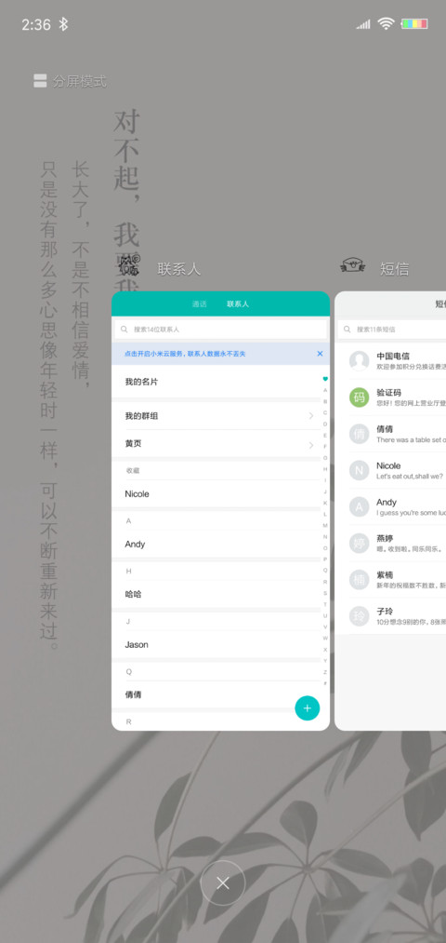Tap the split-screen mode icon
The height and width of the screenshot is (943, 446).
click(40, 81)
